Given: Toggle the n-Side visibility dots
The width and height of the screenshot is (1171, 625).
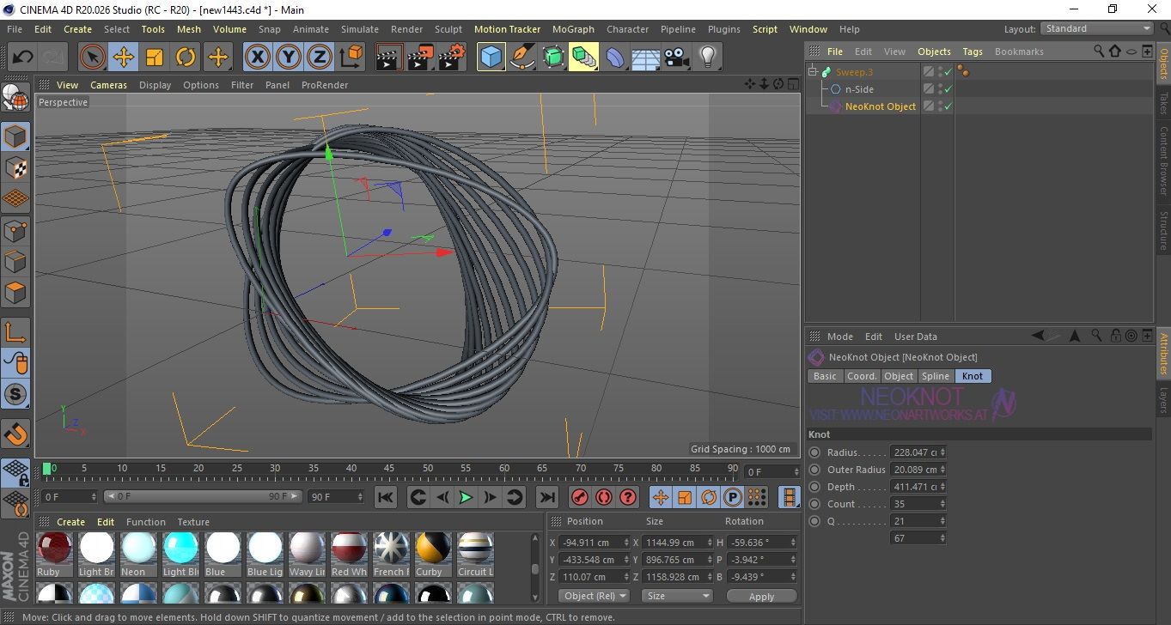Looking at the screenshot, I should click(x=940, y=89).
